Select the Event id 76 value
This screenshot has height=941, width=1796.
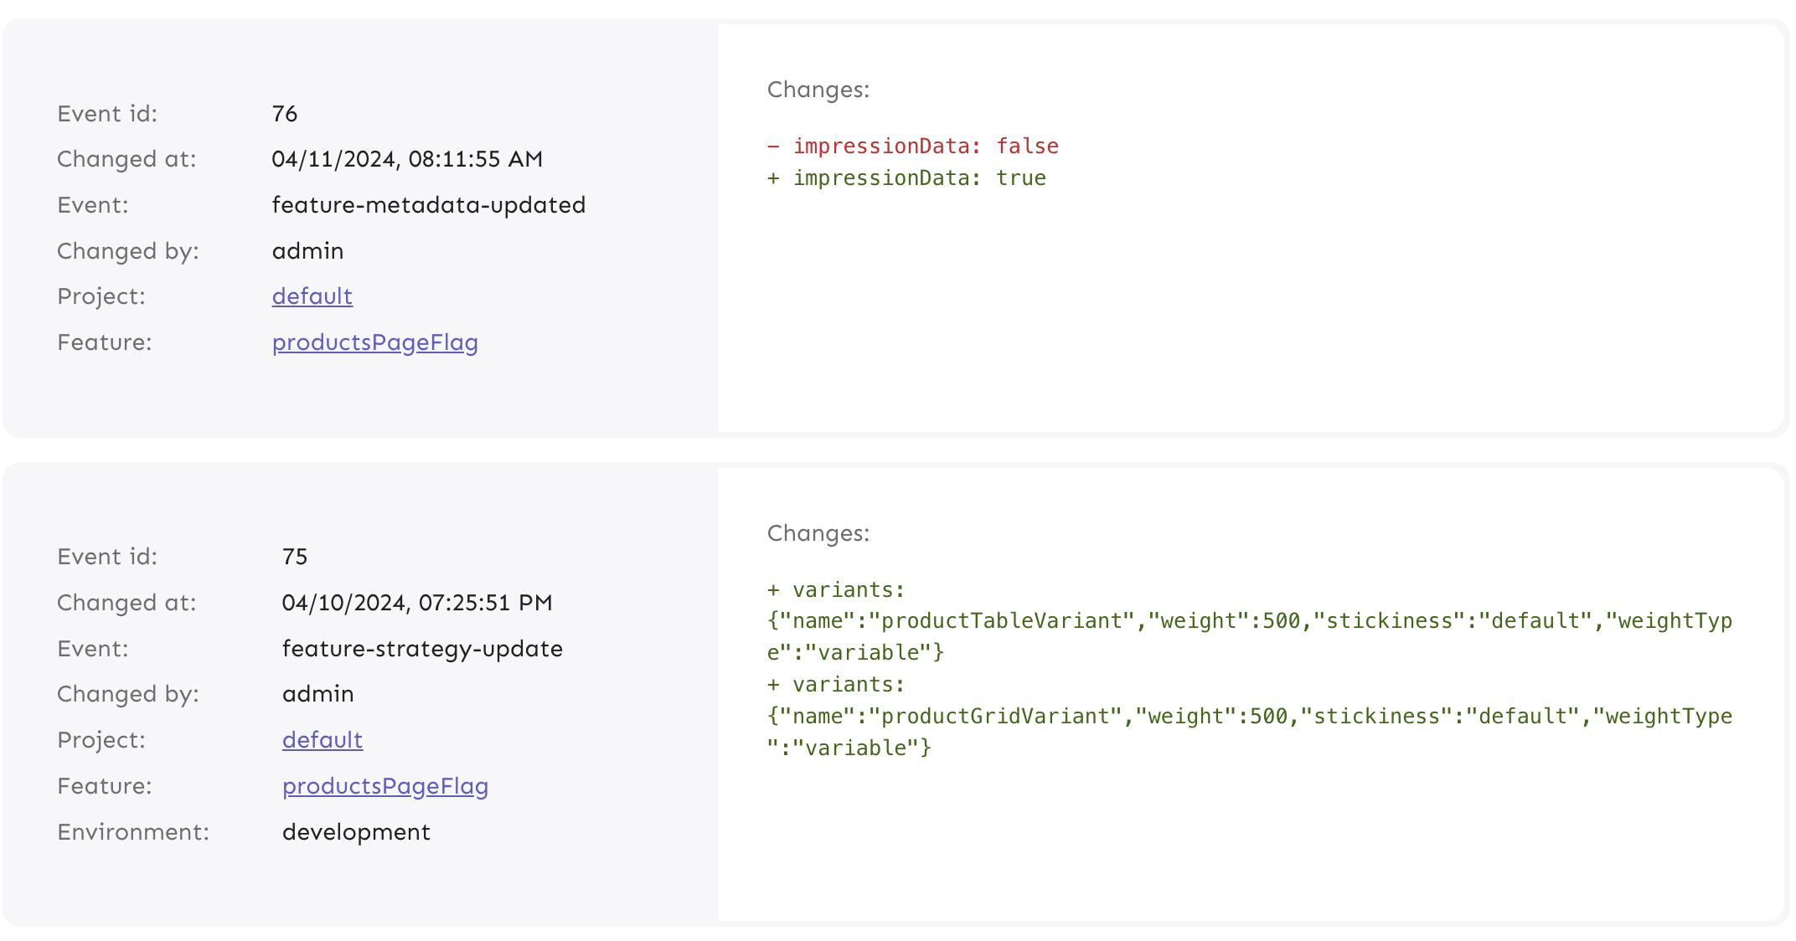pyautogui.click(x=285, y=114)
